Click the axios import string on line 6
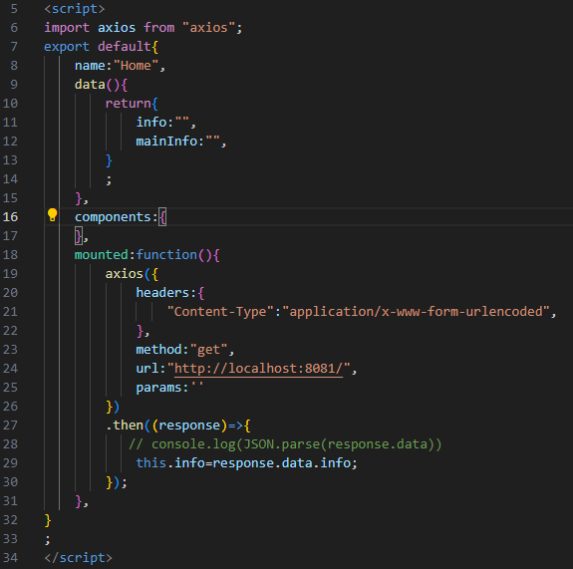Image resolution: width=573 pixels, height=569 pixels. [x=208, y=28]
